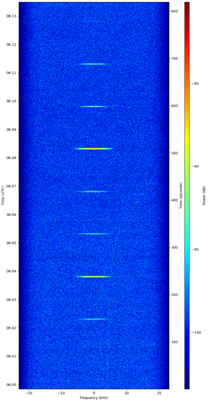This screenshot has height=401, width=208.
Task: Click the strongest signal burst near 06:08
Action: [x=94, y=149]
